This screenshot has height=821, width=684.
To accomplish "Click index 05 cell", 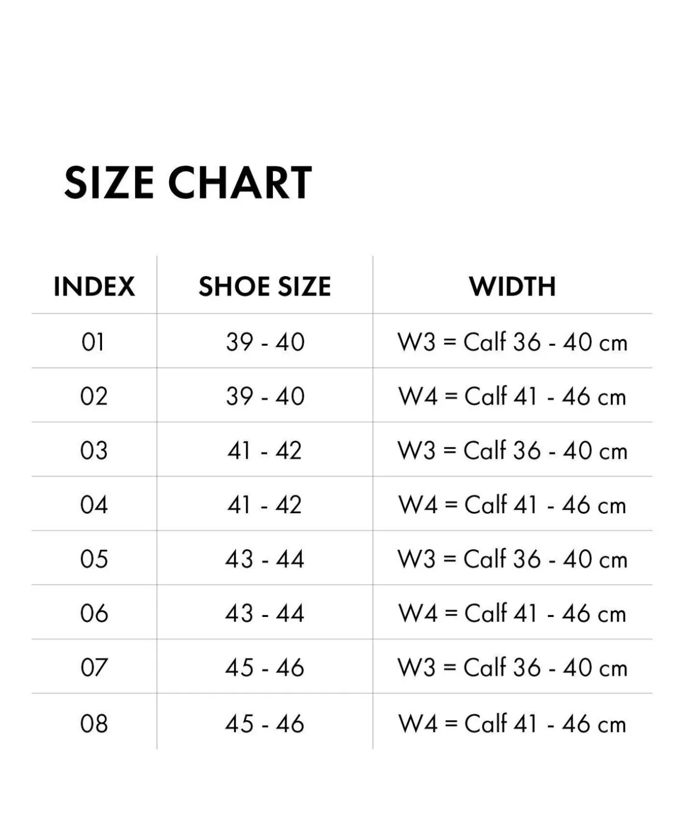I will tap(94, 559).
